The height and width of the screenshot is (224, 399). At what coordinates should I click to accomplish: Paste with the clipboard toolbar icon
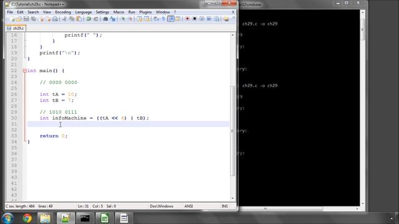(79, 19)
